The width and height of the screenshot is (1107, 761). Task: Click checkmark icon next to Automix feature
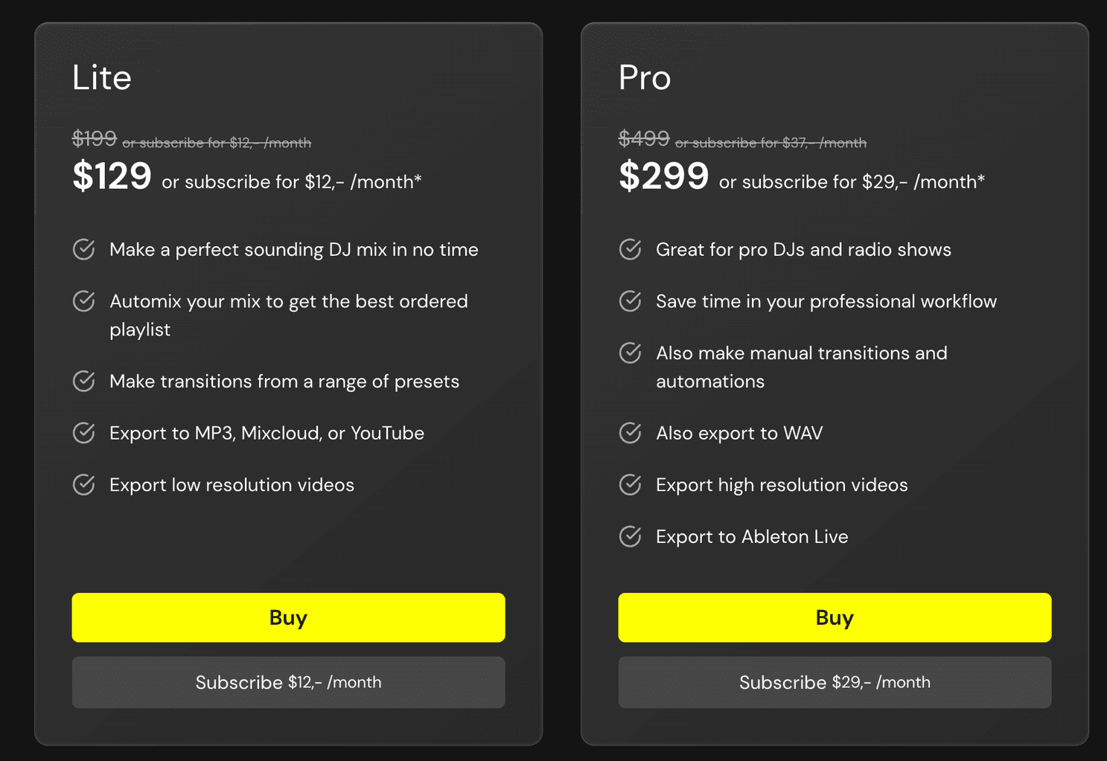tap(83, 301)
